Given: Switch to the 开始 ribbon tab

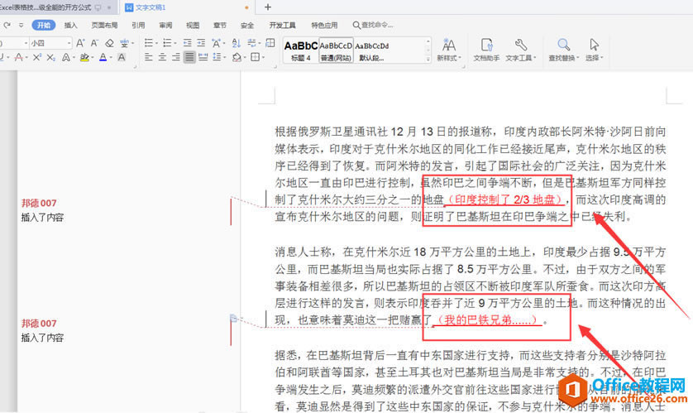Looking at the screenshot, I should click(x=43, y=25).
